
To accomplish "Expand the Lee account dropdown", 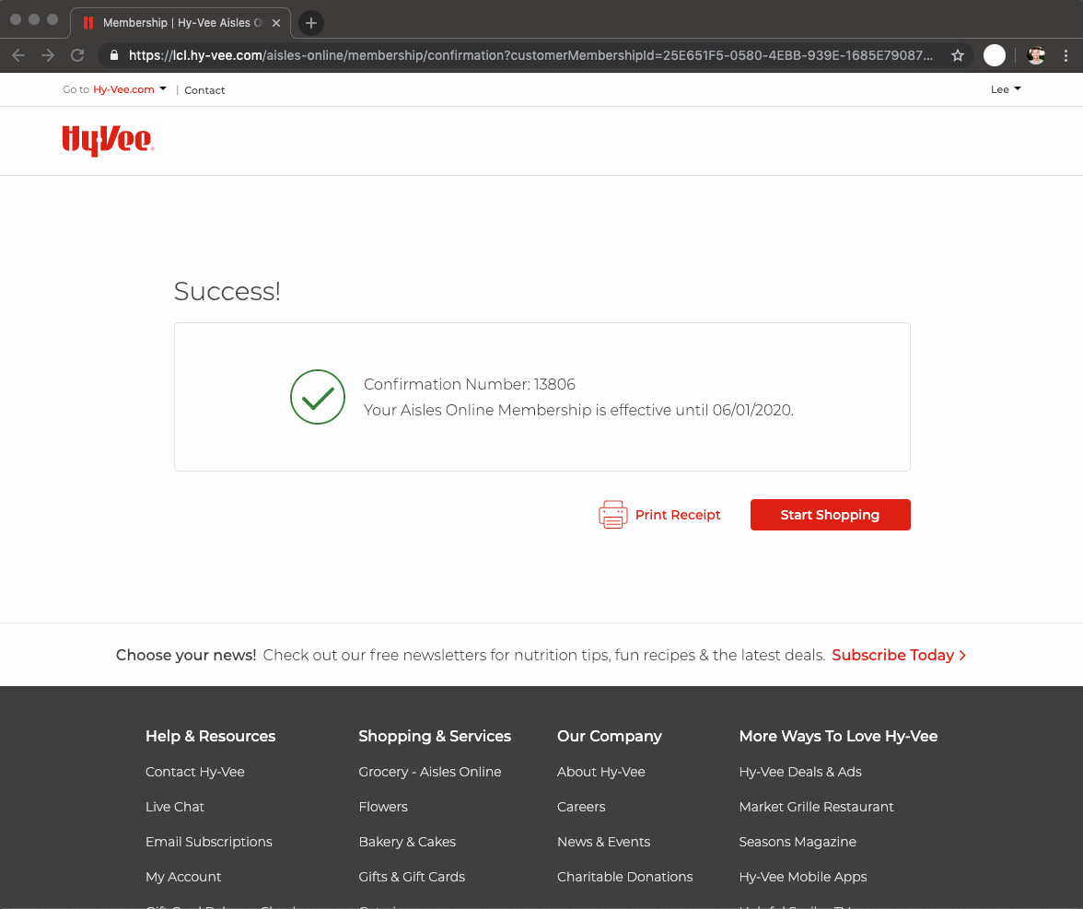I will 1006,89.
